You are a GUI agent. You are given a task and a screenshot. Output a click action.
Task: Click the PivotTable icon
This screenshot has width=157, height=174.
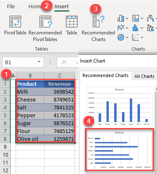click(x=15, y=22)
